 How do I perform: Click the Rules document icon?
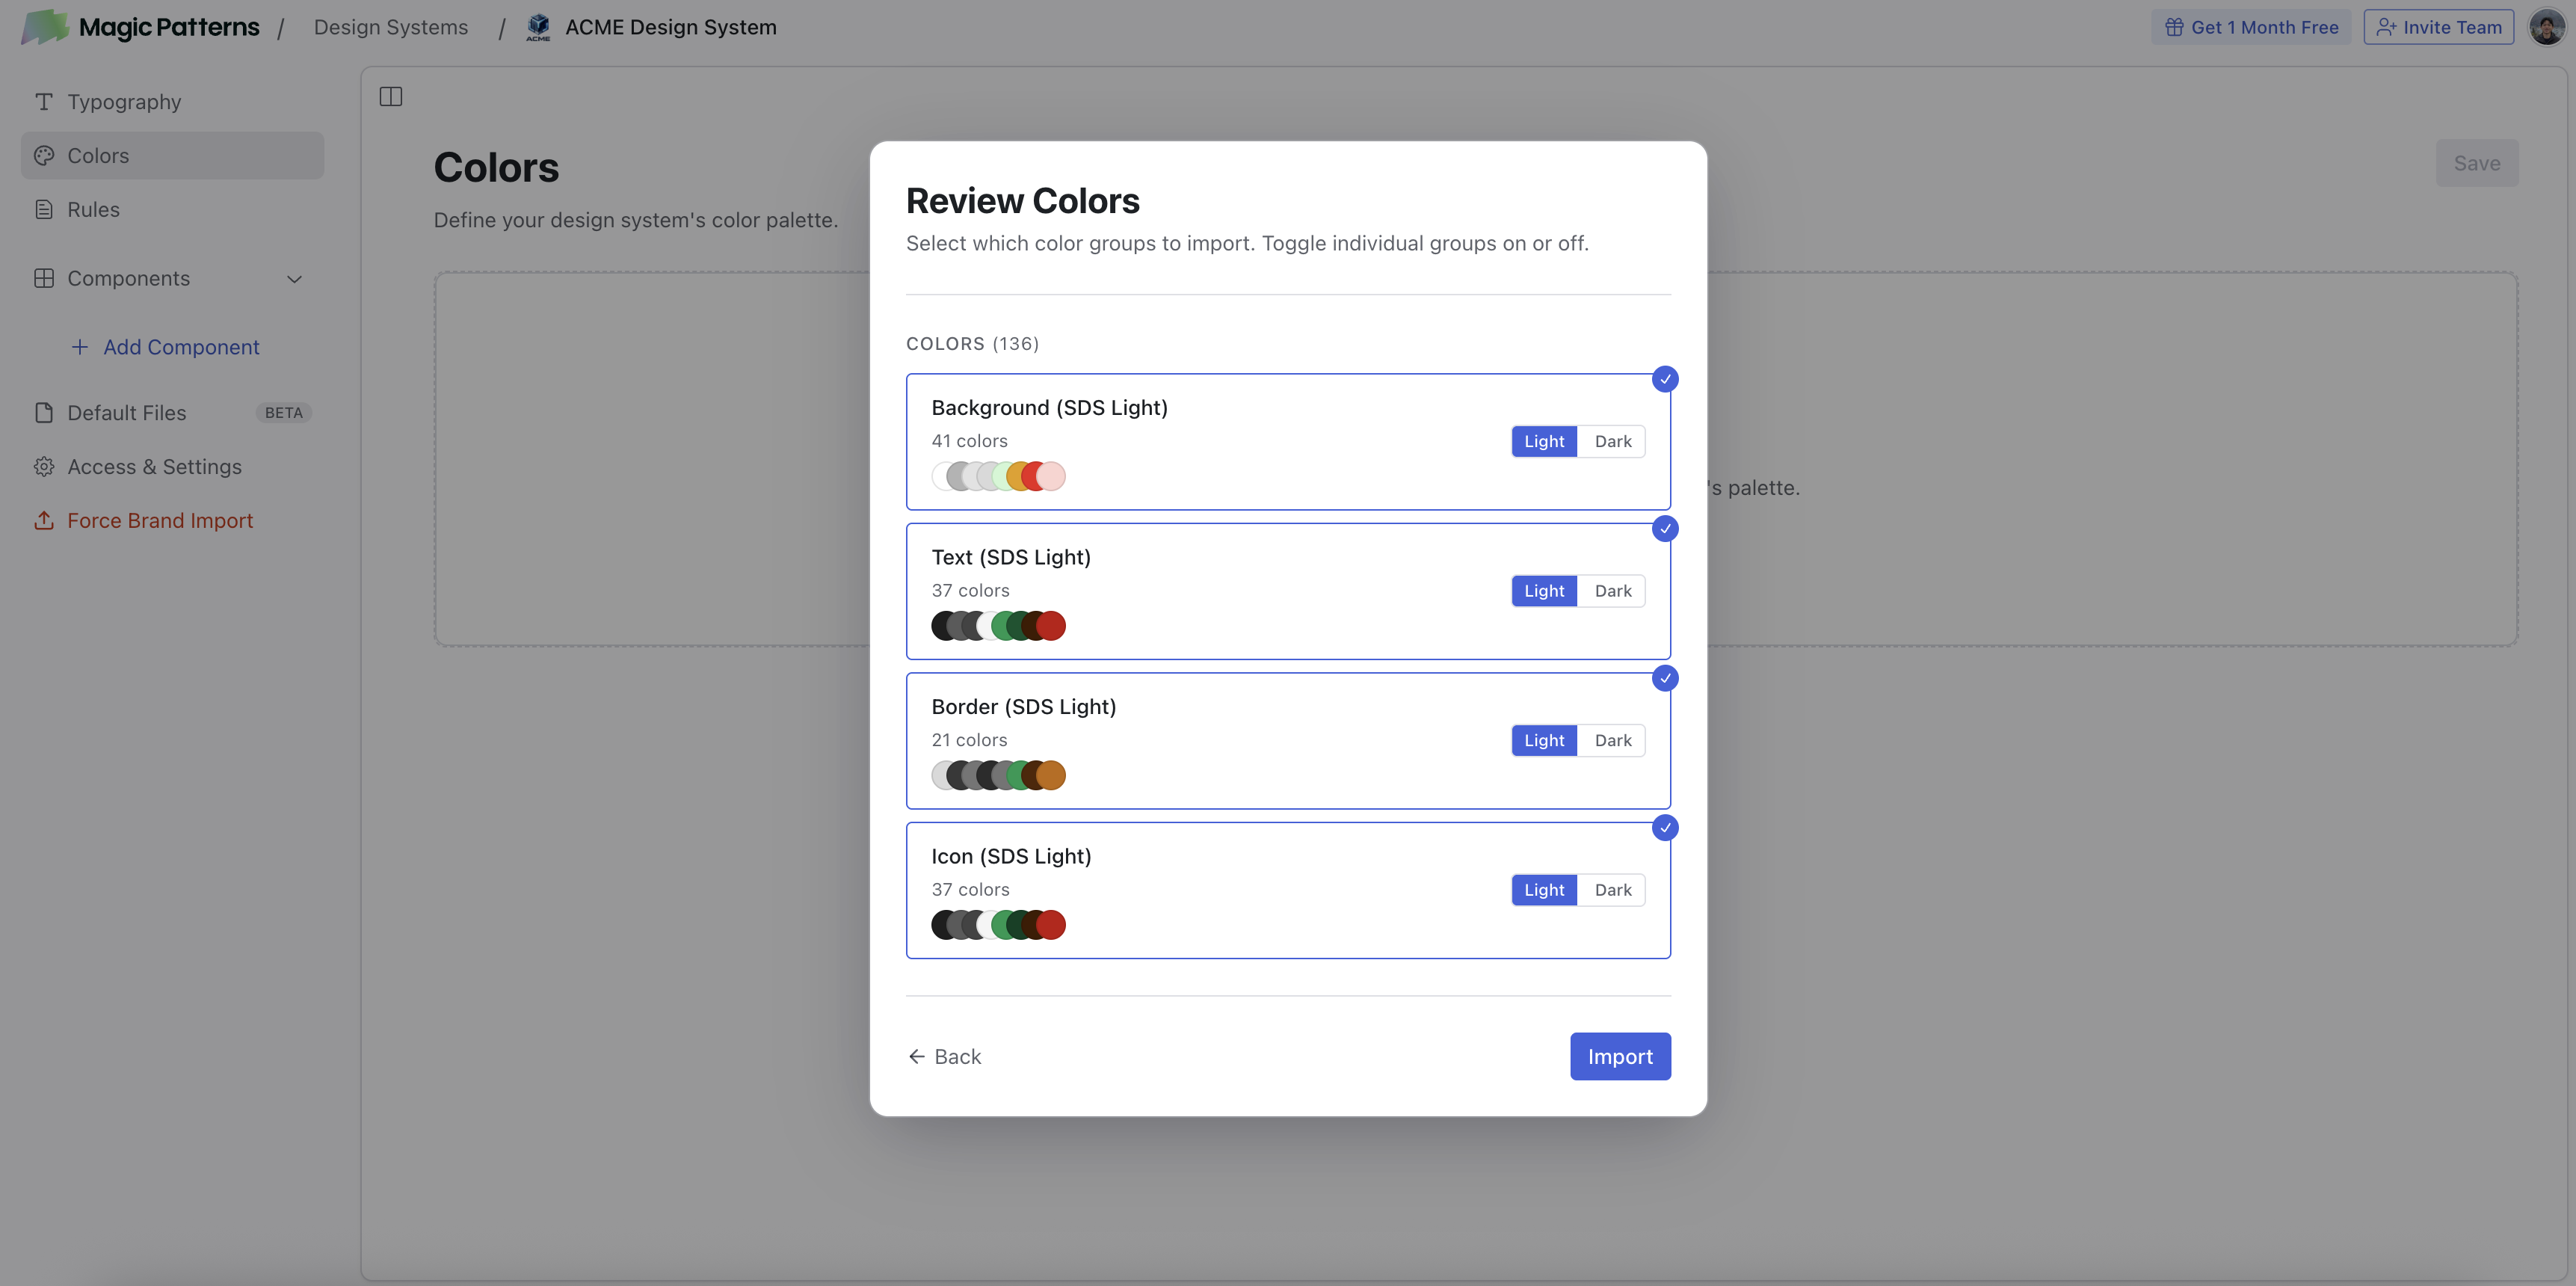point(44,208)
